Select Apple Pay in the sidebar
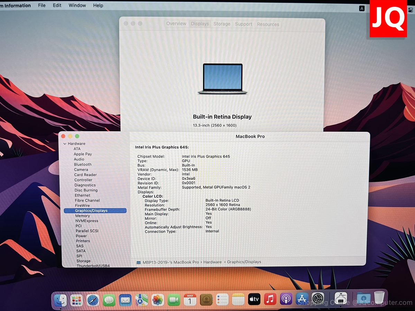This screenshot has height=311, width=415. click(83, 154)
